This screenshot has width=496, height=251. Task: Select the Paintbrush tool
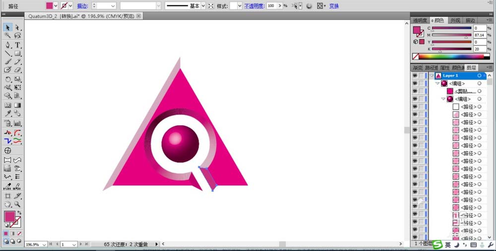point(8,62)
